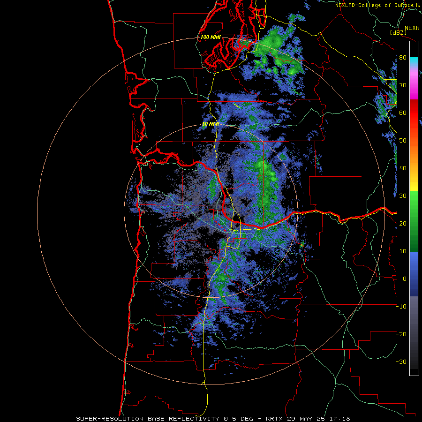Click the 50 dBZ value on the scale
422x422 pixels.
pyautogui.click(x=403, y=141)
